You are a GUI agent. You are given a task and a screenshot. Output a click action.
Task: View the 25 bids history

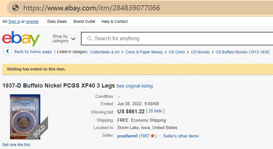click(155, 111)
